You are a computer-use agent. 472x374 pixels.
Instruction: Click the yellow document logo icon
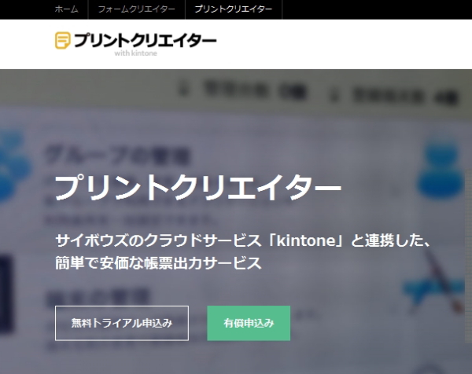(62, 41)
